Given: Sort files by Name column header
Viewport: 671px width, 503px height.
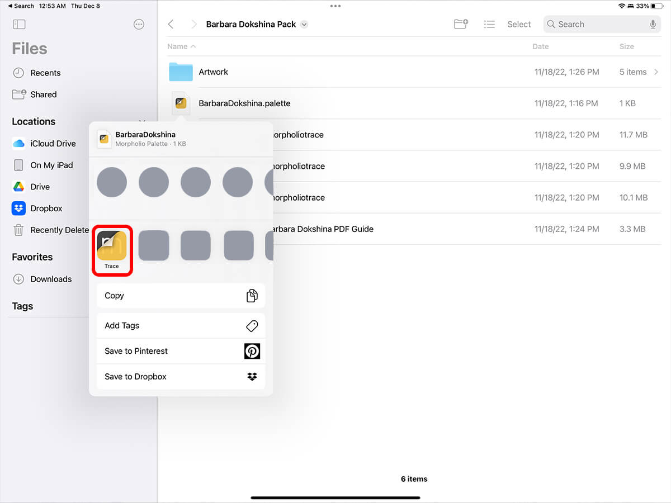Looking at the screenshot, I should click(x=181, y=46).
